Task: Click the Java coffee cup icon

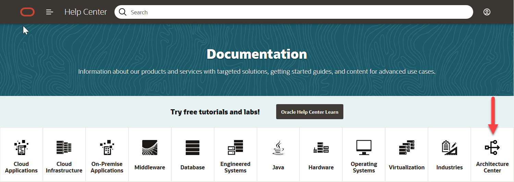Action: pyautogui.click(x=278, y=148)
